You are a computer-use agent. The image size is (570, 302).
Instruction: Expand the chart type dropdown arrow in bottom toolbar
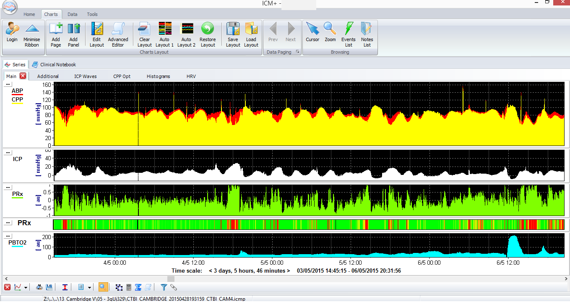(x=26, y=288)
